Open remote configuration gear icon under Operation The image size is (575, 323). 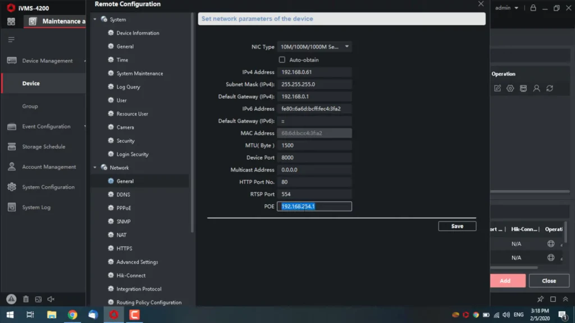510,88
